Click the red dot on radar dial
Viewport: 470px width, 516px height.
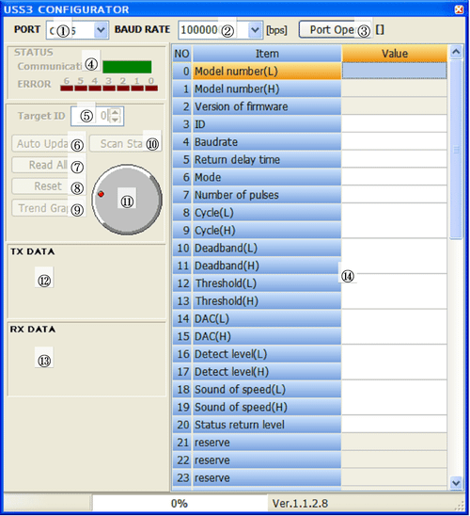[101, 194]
